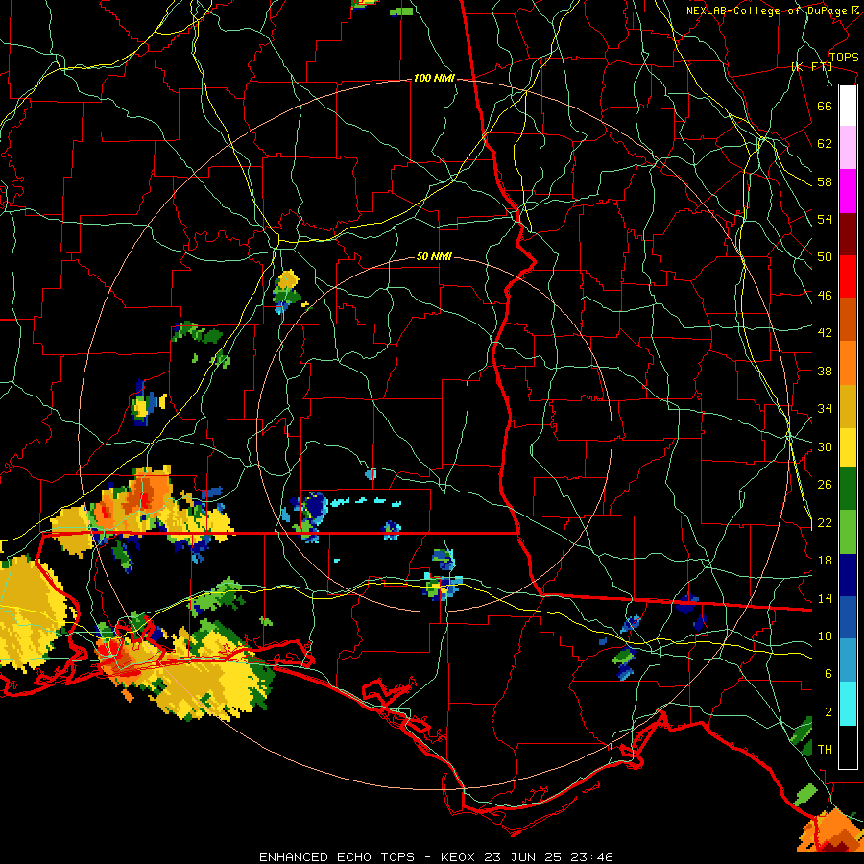Click the legend value 14
The height and width of the screenshot is (864, 864).
coord(825,598)
